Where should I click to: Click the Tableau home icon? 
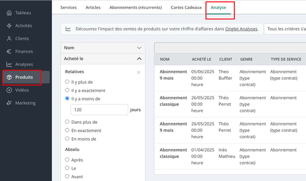[x=9, y=13]
